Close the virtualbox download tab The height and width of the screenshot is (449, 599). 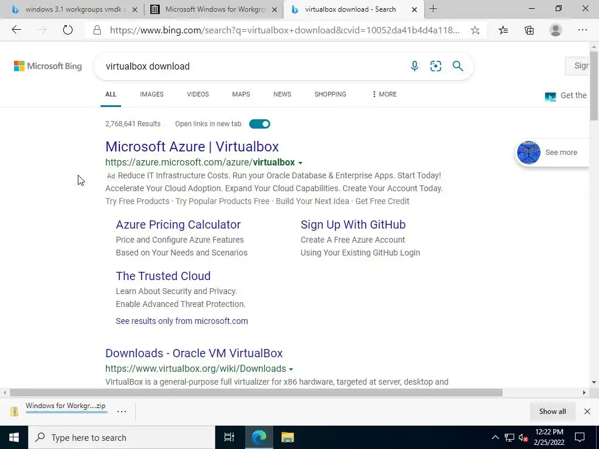click(414, 9)
